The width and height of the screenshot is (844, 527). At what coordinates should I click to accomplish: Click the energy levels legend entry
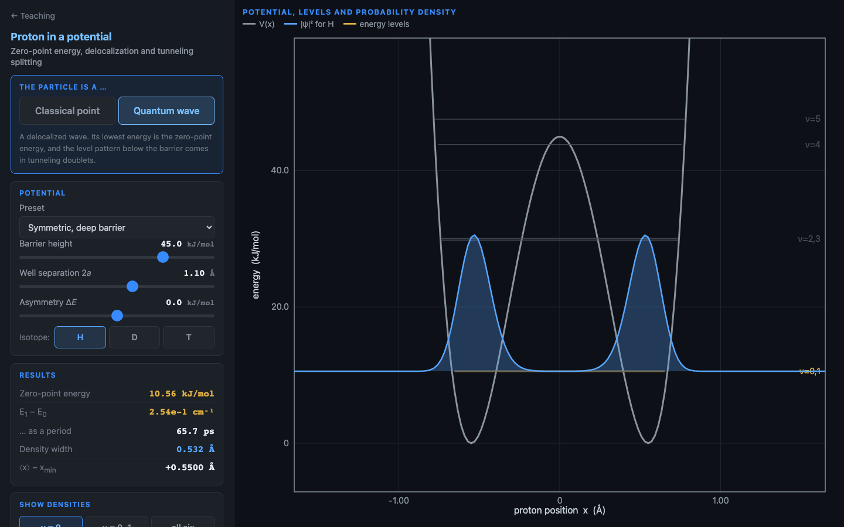pyautogui.click(x=376, y=24)
